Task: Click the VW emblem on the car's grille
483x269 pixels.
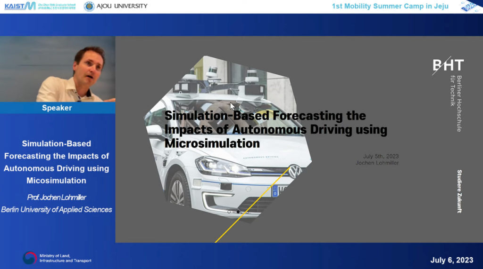Action: [295, 170]
